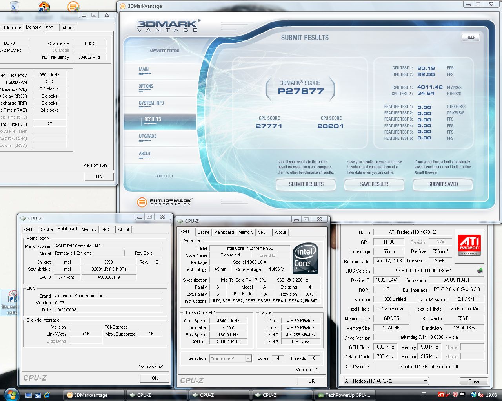Open the orange info-ball desktop shortcut

(44, 6)
